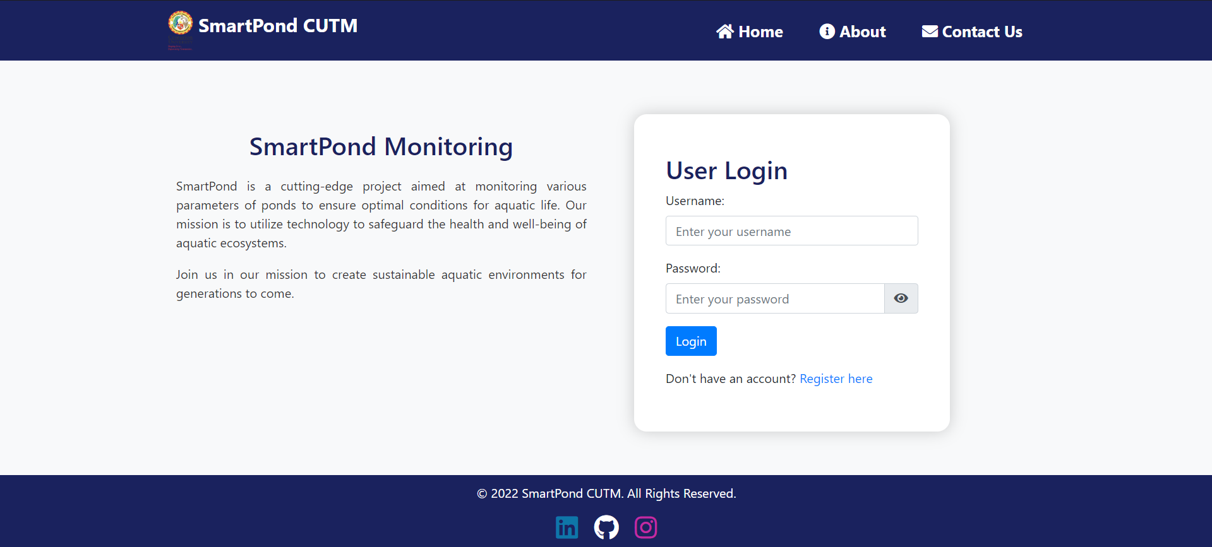Click the Username: label

coord(695,201)
